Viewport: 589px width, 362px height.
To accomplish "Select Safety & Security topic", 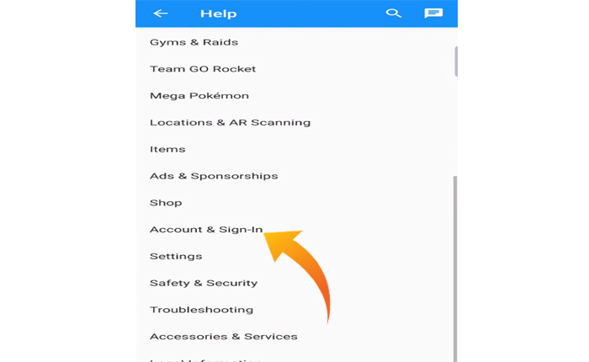I will [204, 283].
